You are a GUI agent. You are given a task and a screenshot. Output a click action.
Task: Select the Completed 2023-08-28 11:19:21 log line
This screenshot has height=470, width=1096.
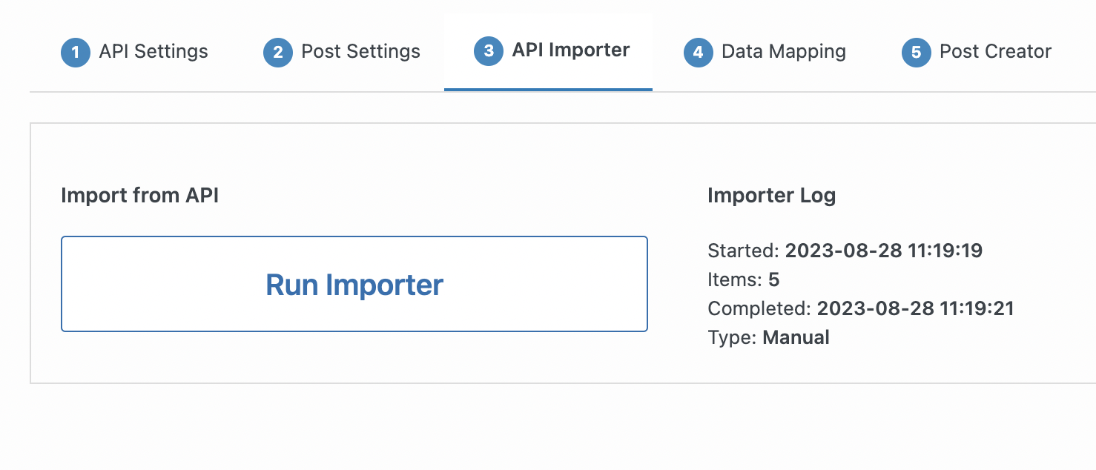click(x=861, y=308)
